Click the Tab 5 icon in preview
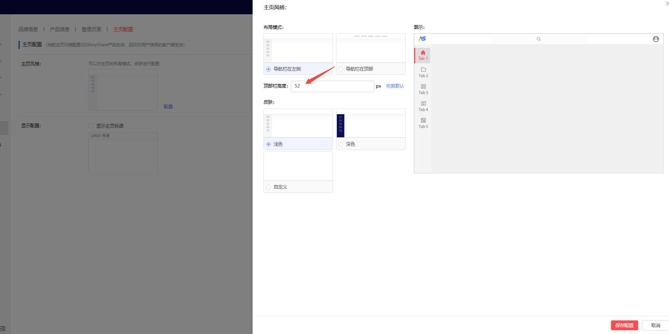This screenshot has height=334, width=669. click(423, 121)
